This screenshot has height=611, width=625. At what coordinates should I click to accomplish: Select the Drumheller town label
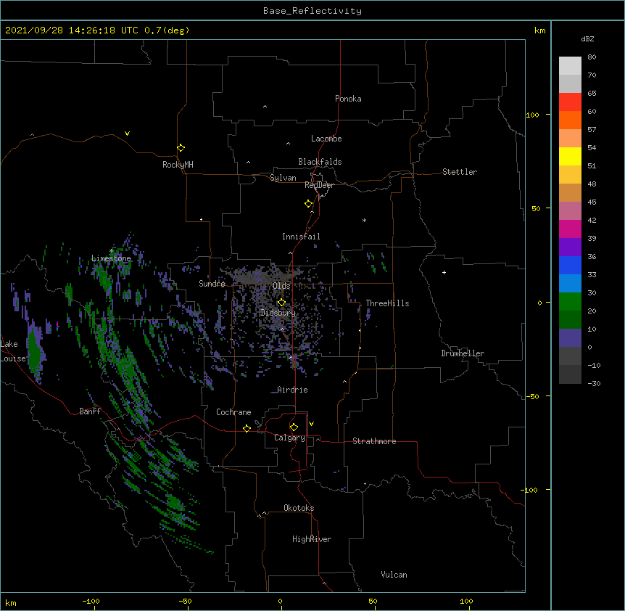click(x=463, y=353)
